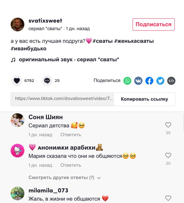Viewport: 184px width, 203px height.
Task: Click the music note sound icon
Action: click(13, 60)
